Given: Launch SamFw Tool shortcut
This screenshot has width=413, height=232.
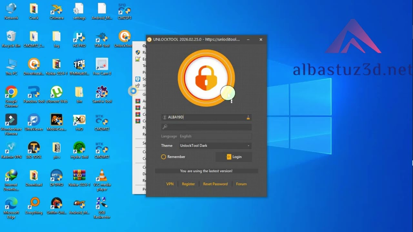Looking at the screenshot, I should [102, 94].
